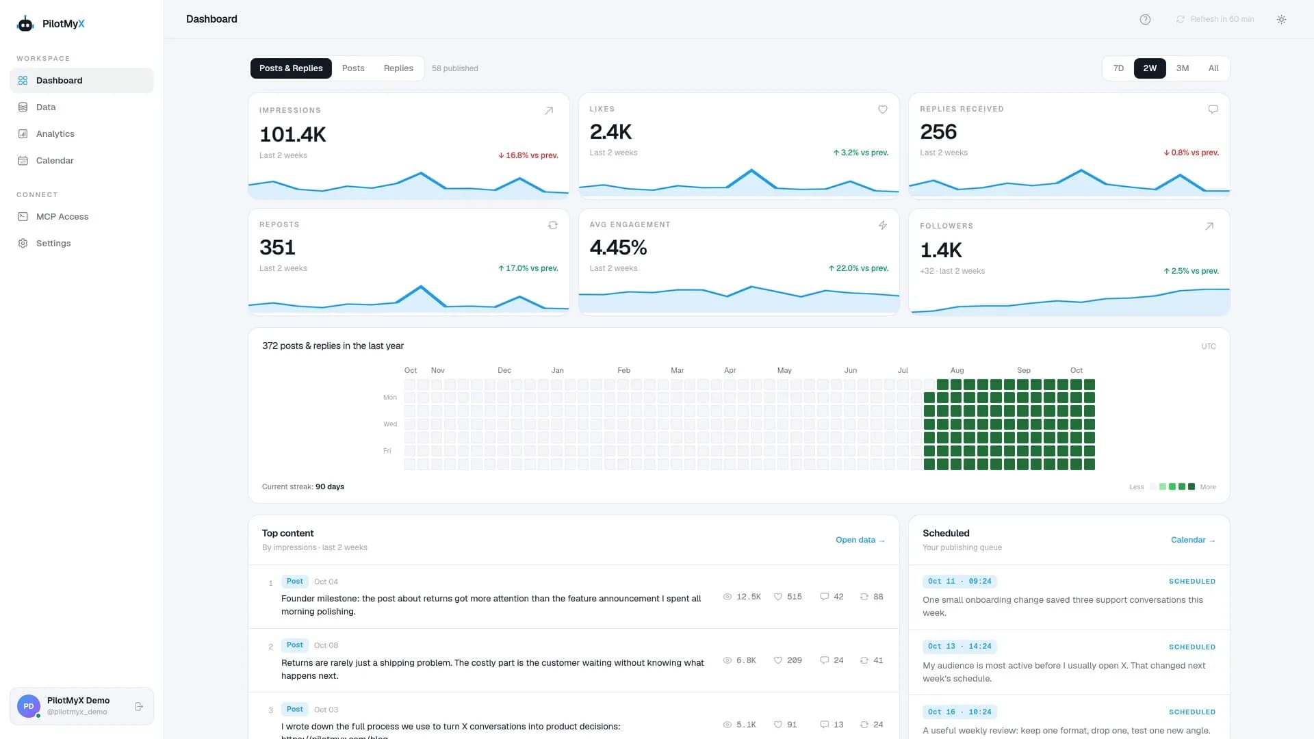Open MCP Access in sidebar
Viewport: 1314px width, 739px height.
click(81, 217)
